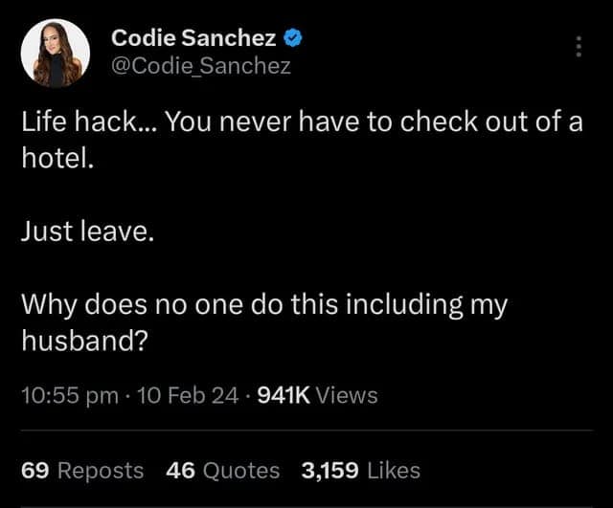
Task: Click the "Life hack..." opening text
Action: tap(79, 123)
